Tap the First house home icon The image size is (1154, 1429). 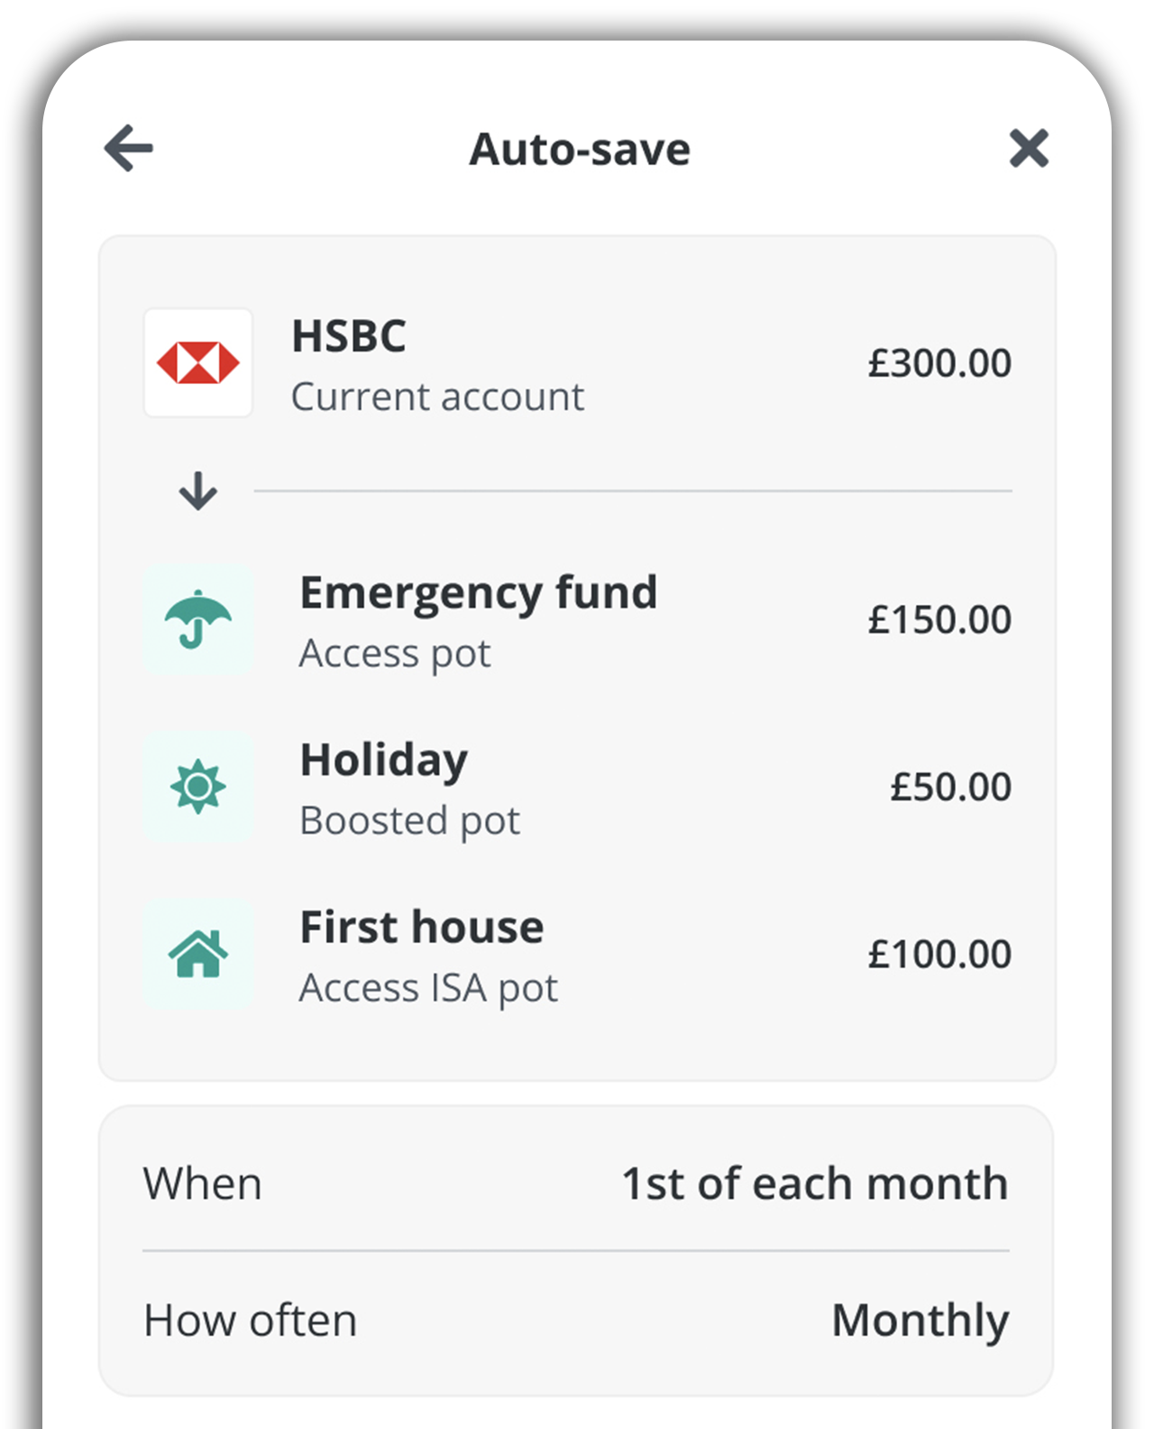tap(198, 954)
